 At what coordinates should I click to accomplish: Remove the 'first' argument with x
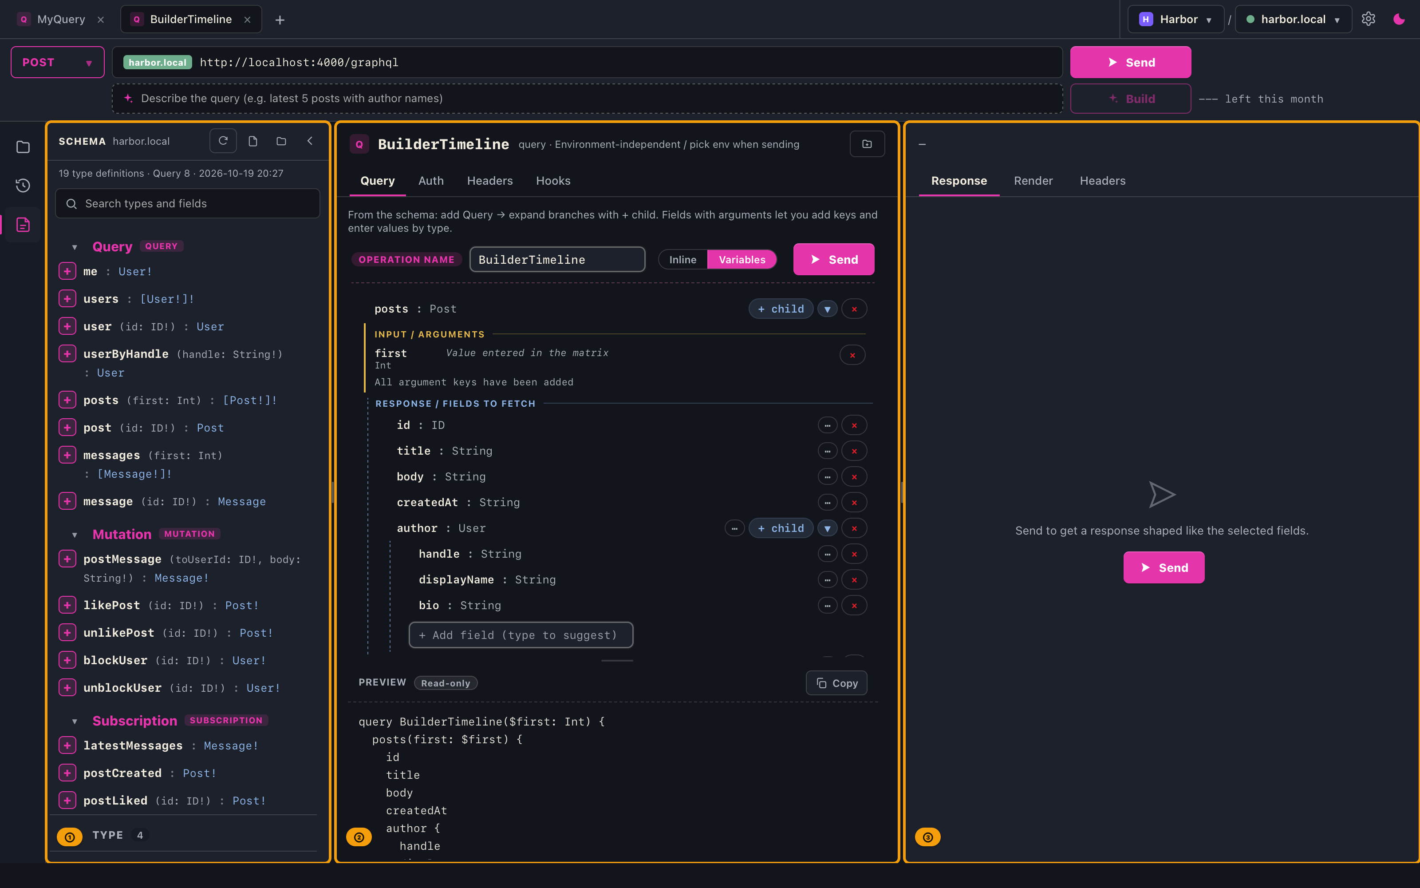pyautogui.click(x=852, y=355)
